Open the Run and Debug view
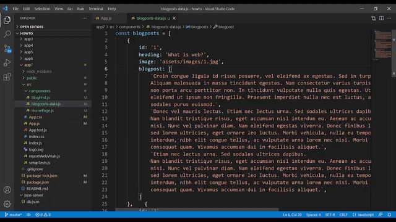This screenshot has width=396, height=222. click(x=7, y=63)
